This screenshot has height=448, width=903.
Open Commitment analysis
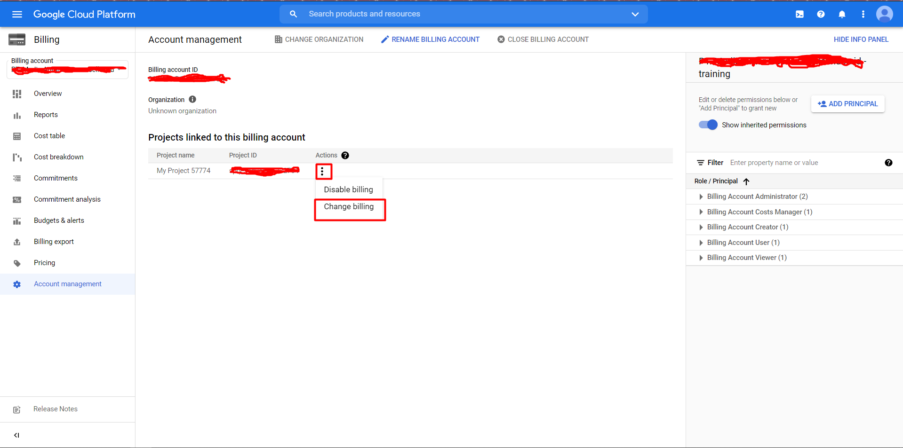point(67,199)
